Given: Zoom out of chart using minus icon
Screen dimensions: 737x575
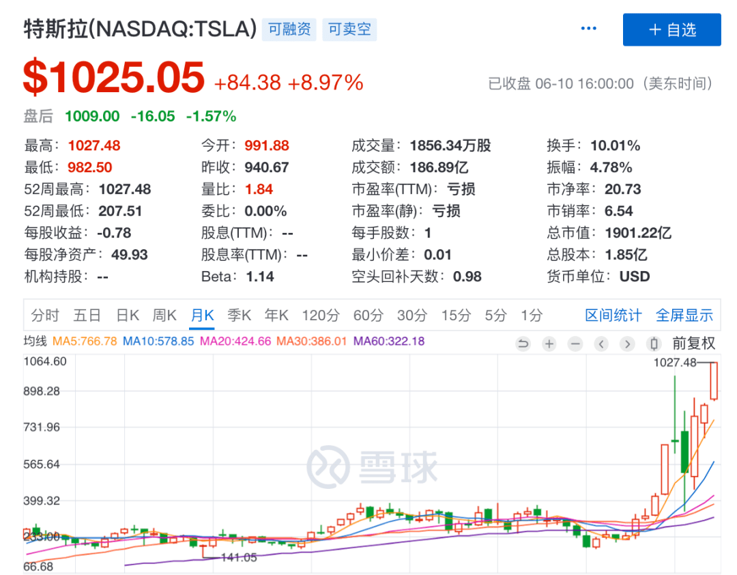Looking at the screenshot, I should (x=575, y=343).
